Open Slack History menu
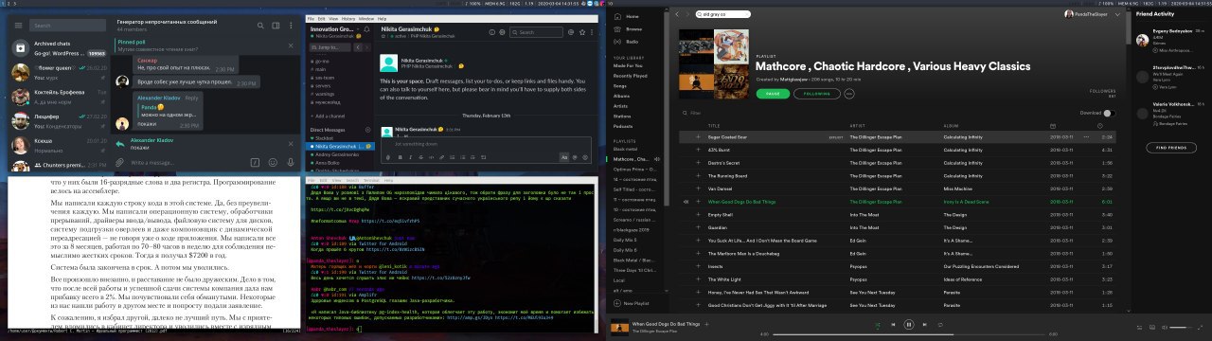1212x341 pixels. (x=349, y=19)
